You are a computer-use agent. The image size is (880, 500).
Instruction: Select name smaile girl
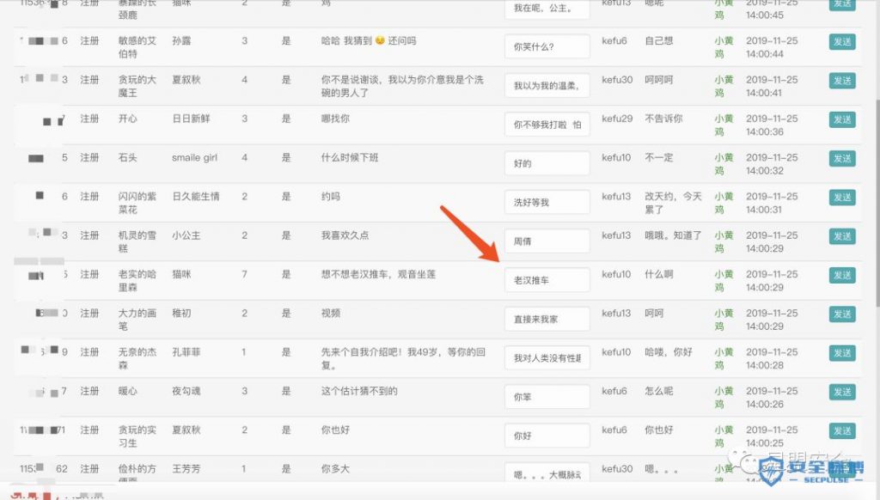pyautogui.click(x=194, y=158)
